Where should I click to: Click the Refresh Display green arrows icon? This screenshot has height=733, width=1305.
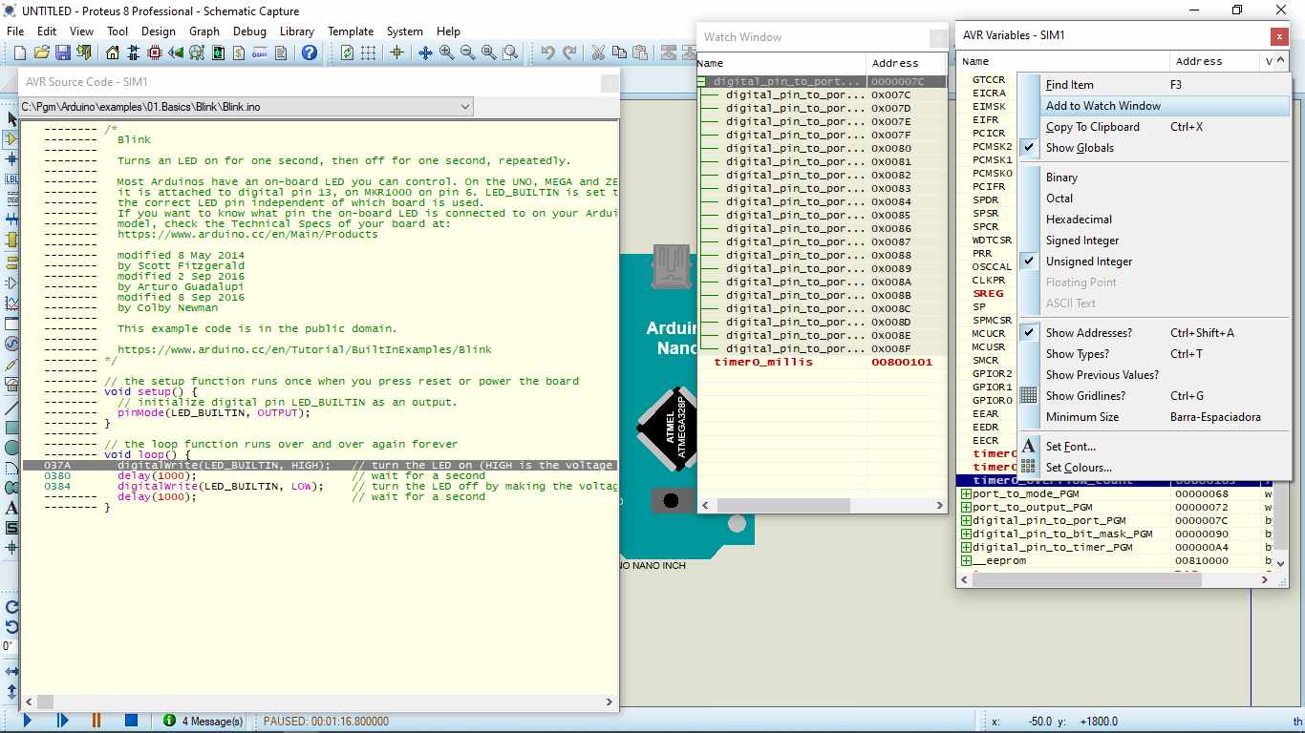tap(347, 52)
